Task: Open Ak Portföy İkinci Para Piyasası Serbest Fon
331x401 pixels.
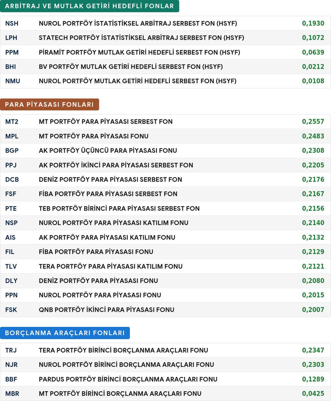Action: click(116, 165)
